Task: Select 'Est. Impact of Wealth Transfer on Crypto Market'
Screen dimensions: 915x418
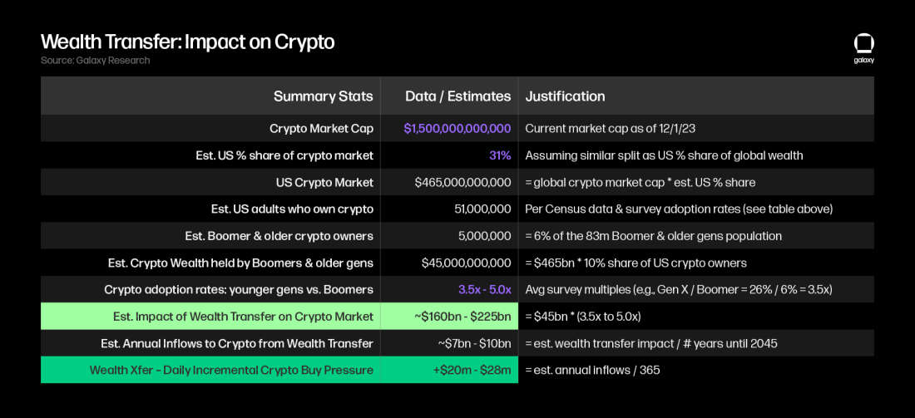Action: (x=243, y=317)
